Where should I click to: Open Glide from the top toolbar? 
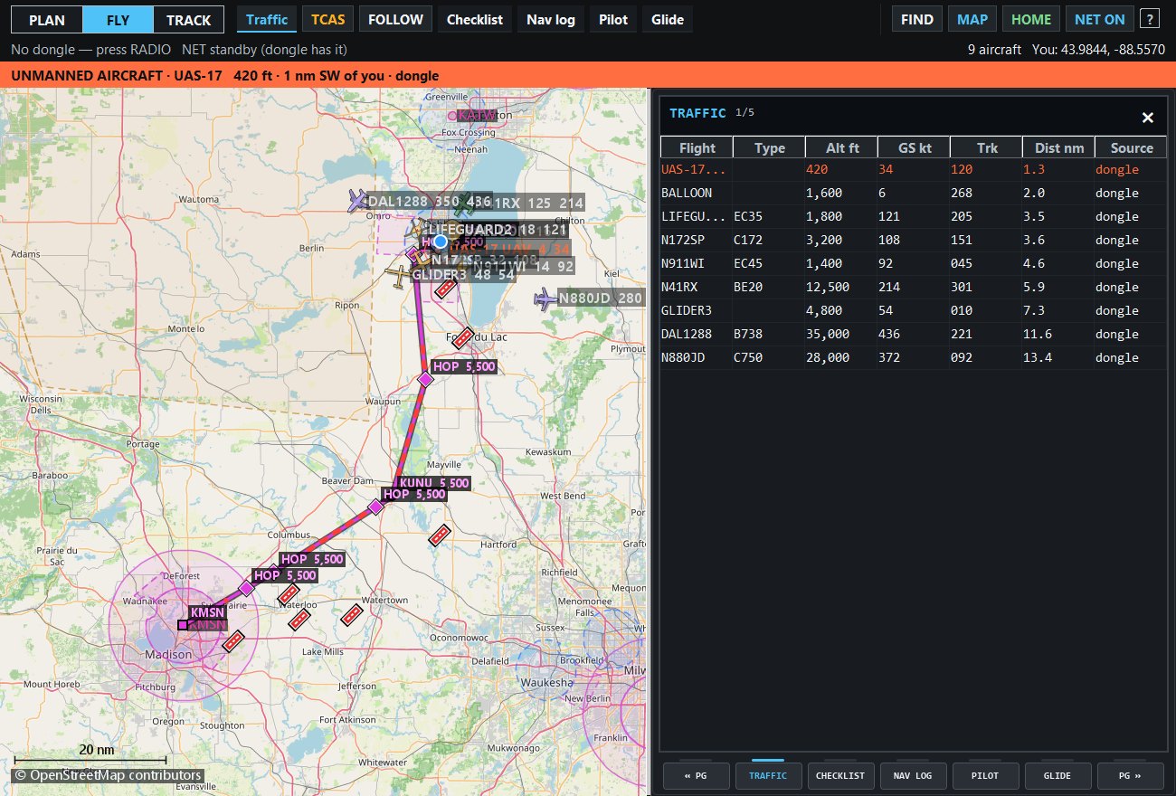point(668,19)
